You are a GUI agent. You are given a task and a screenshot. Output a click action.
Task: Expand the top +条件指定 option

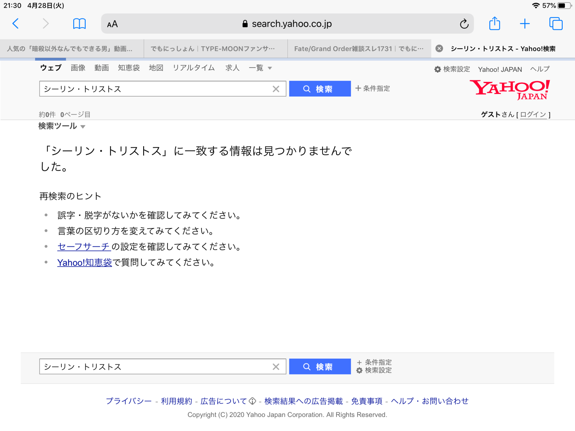point(373,88)
